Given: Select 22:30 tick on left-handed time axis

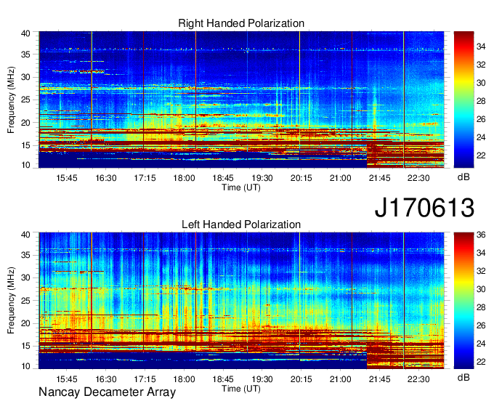Looking at the screenshot, I should (418, 379).
